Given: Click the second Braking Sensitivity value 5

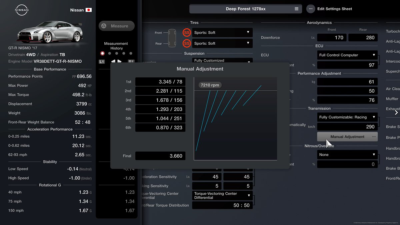Looking at the screenshot, I should [x=238, y=186].
